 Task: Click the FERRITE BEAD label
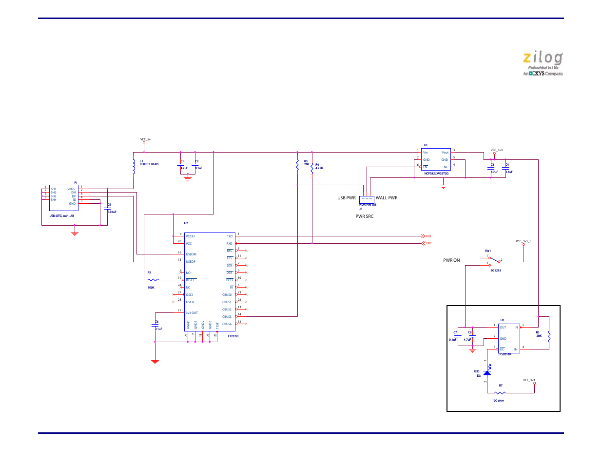point(149,164)
